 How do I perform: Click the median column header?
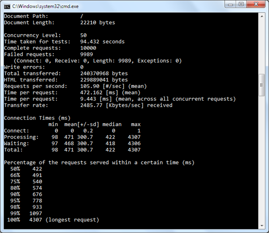point(112,125)
